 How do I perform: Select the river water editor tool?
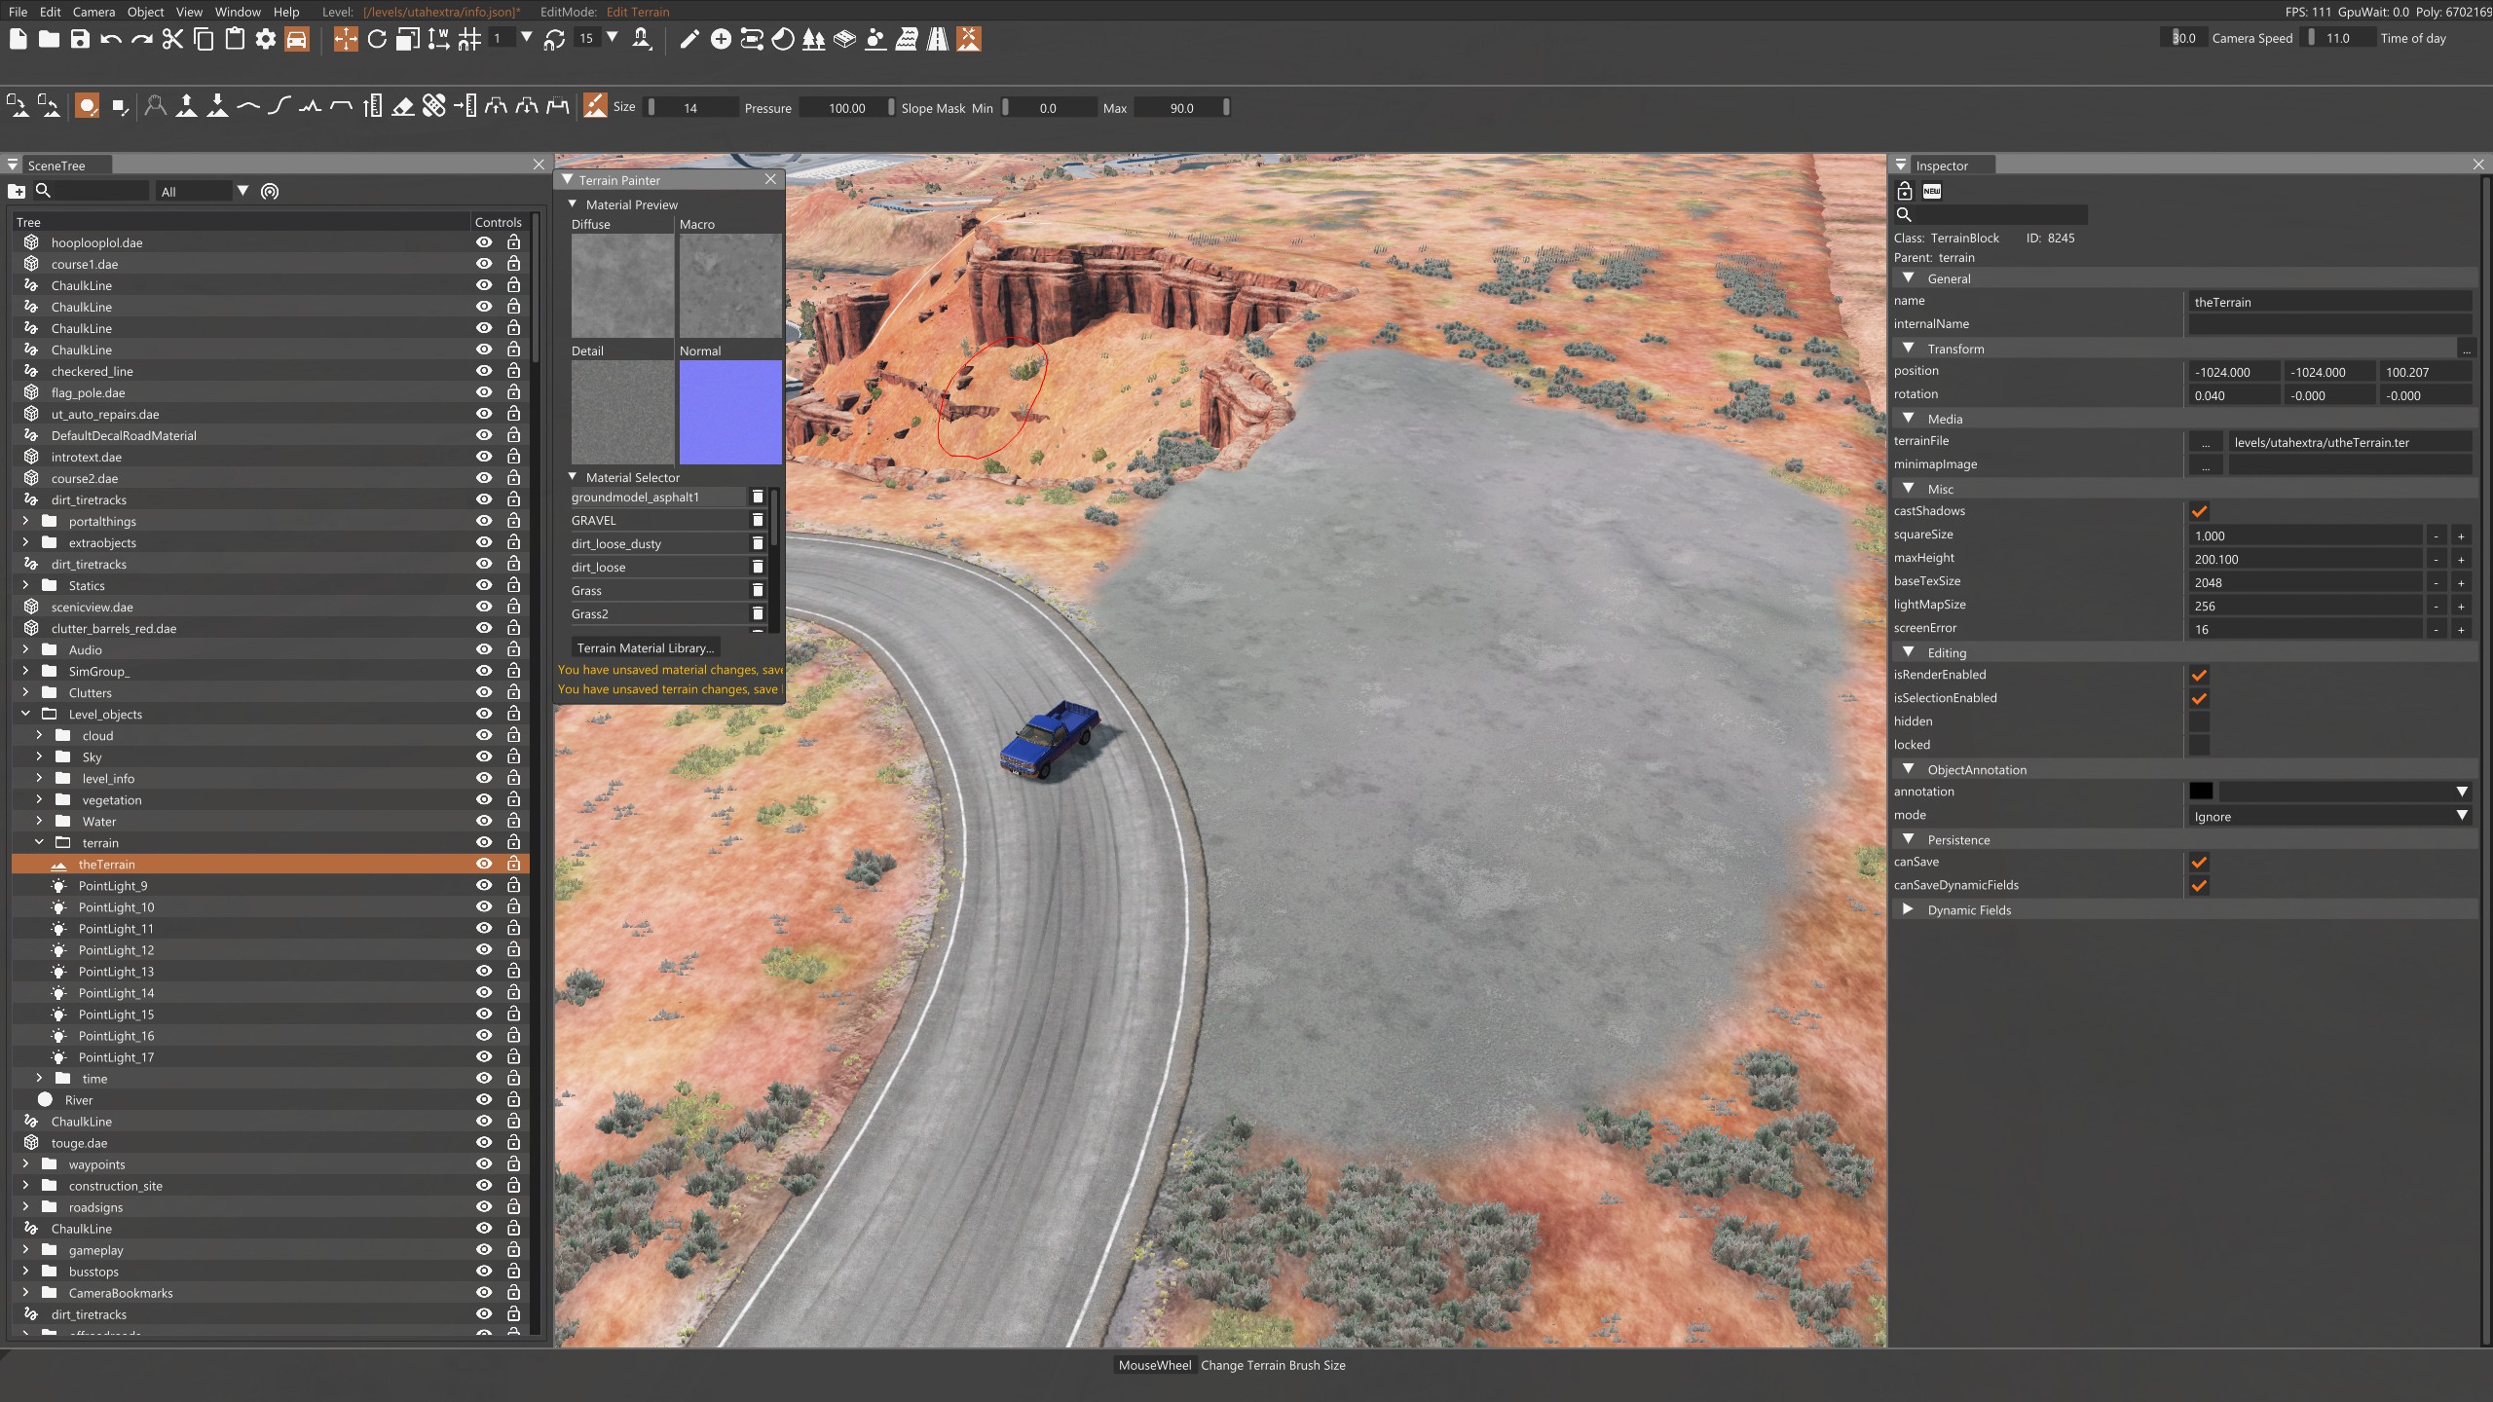(x=907, y=39)
